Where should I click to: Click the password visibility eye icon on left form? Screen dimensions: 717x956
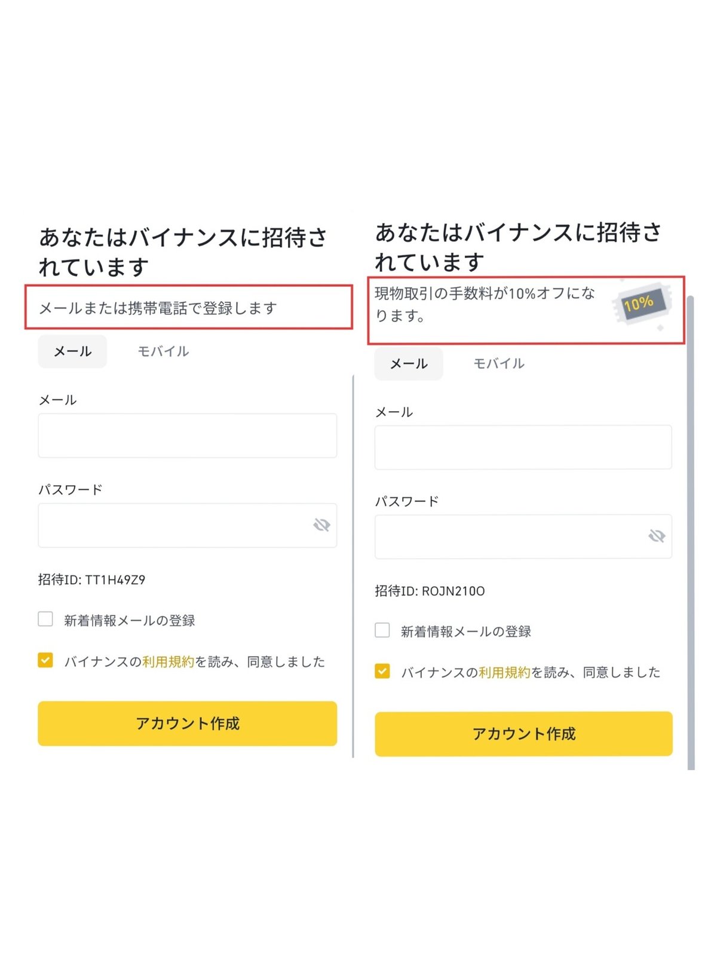[x=323, y=525]
